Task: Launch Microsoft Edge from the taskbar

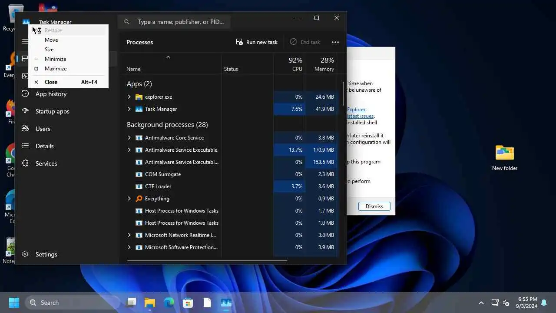Action: coord(169,303)
